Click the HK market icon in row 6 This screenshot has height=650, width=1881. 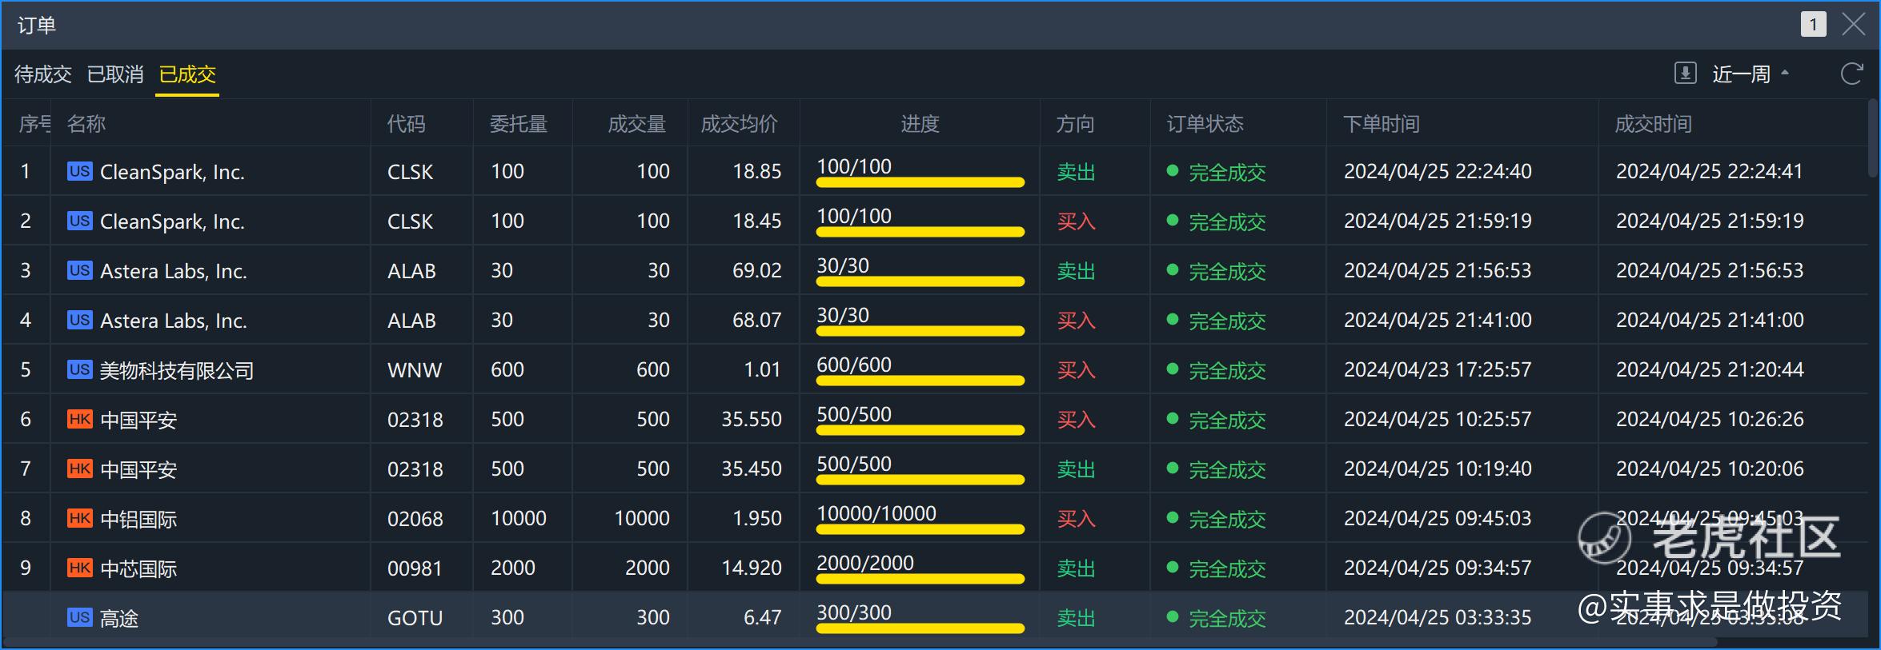[79, 419]
